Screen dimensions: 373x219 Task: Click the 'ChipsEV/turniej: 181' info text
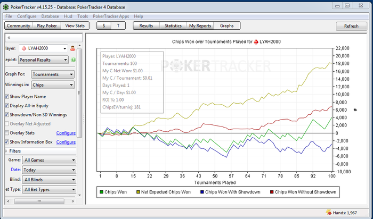coord(121,107)
